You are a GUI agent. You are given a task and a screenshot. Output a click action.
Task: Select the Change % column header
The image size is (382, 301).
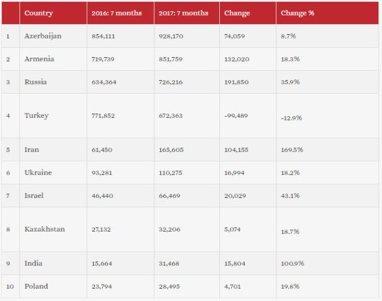(297, 13)
